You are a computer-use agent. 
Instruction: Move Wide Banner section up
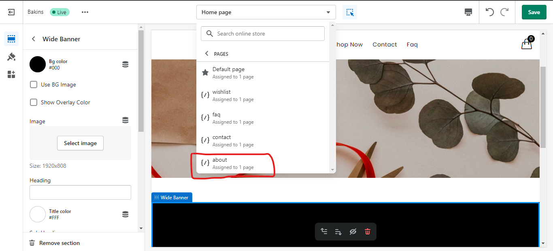tap(324, 232)
